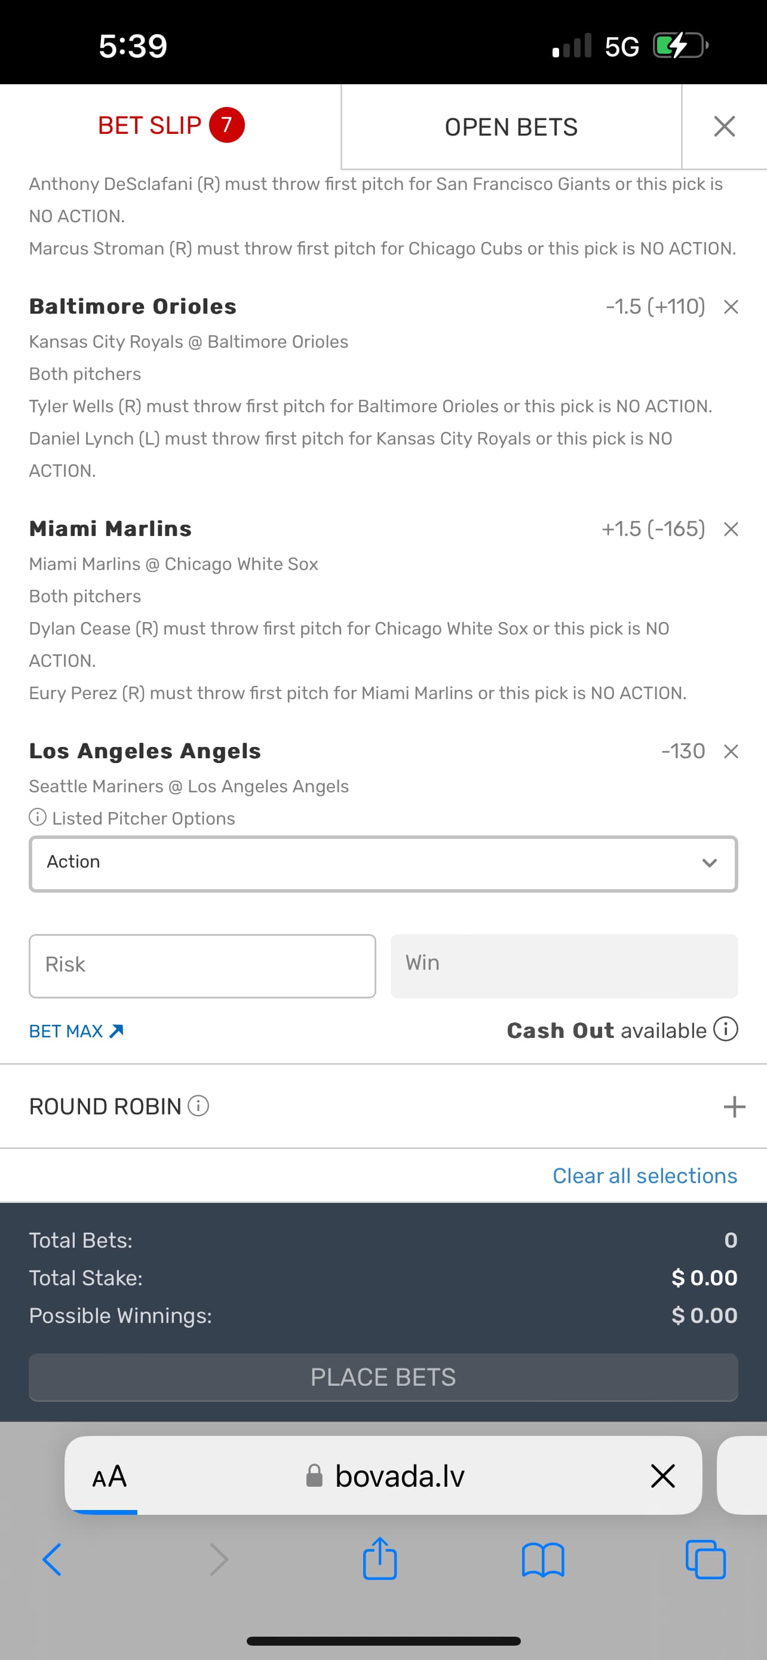The height and width of the screenshot is (1660, 767).
Task: Show Cash Out info tooltip
Action: 725,1029
